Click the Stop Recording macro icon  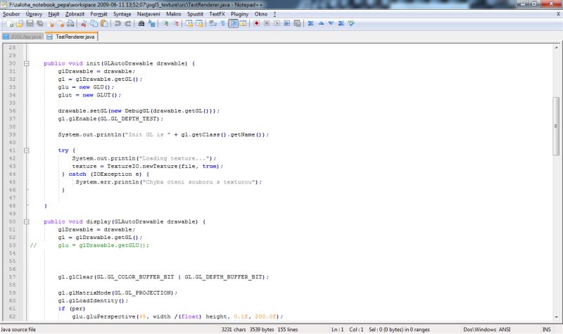point(267,23)
